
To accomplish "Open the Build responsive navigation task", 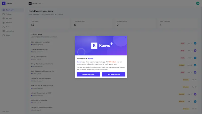I will 40,42.
